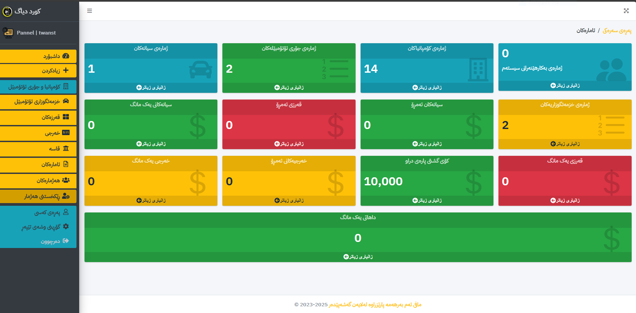Select کۆمپانیا و جۆری ئۆتۆمبێل menu item

point(38,87)
